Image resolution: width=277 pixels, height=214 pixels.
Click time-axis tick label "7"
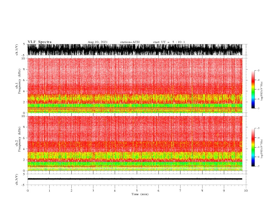coord(180,191)
